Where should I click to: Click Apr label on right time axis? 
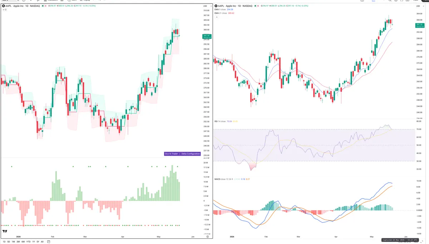point(336,236)
